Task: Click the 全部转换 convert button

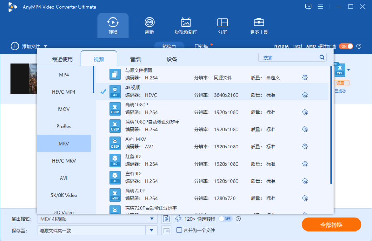Action: tap(332, 224)
